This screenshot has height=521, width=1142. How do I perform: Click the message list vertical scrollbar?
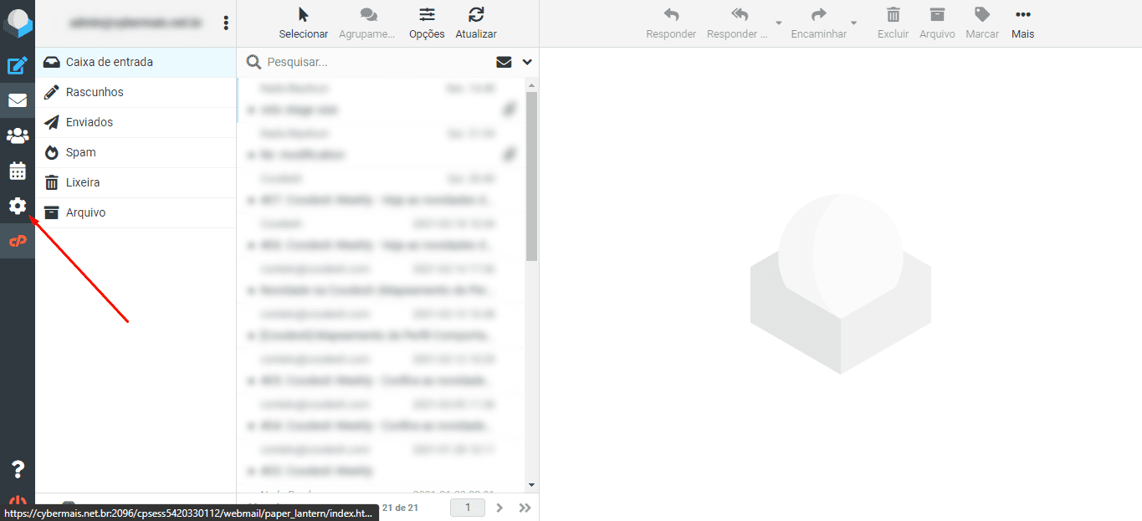531,176
